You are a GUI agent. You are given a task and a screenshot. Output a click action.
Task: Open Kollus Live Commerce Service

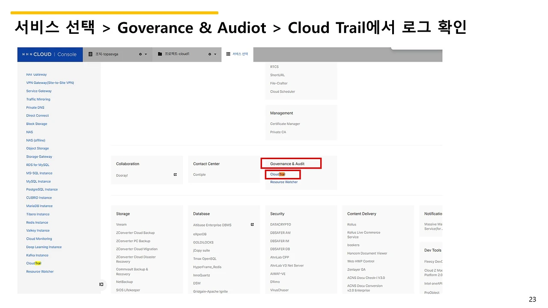(x=363, y=235)
